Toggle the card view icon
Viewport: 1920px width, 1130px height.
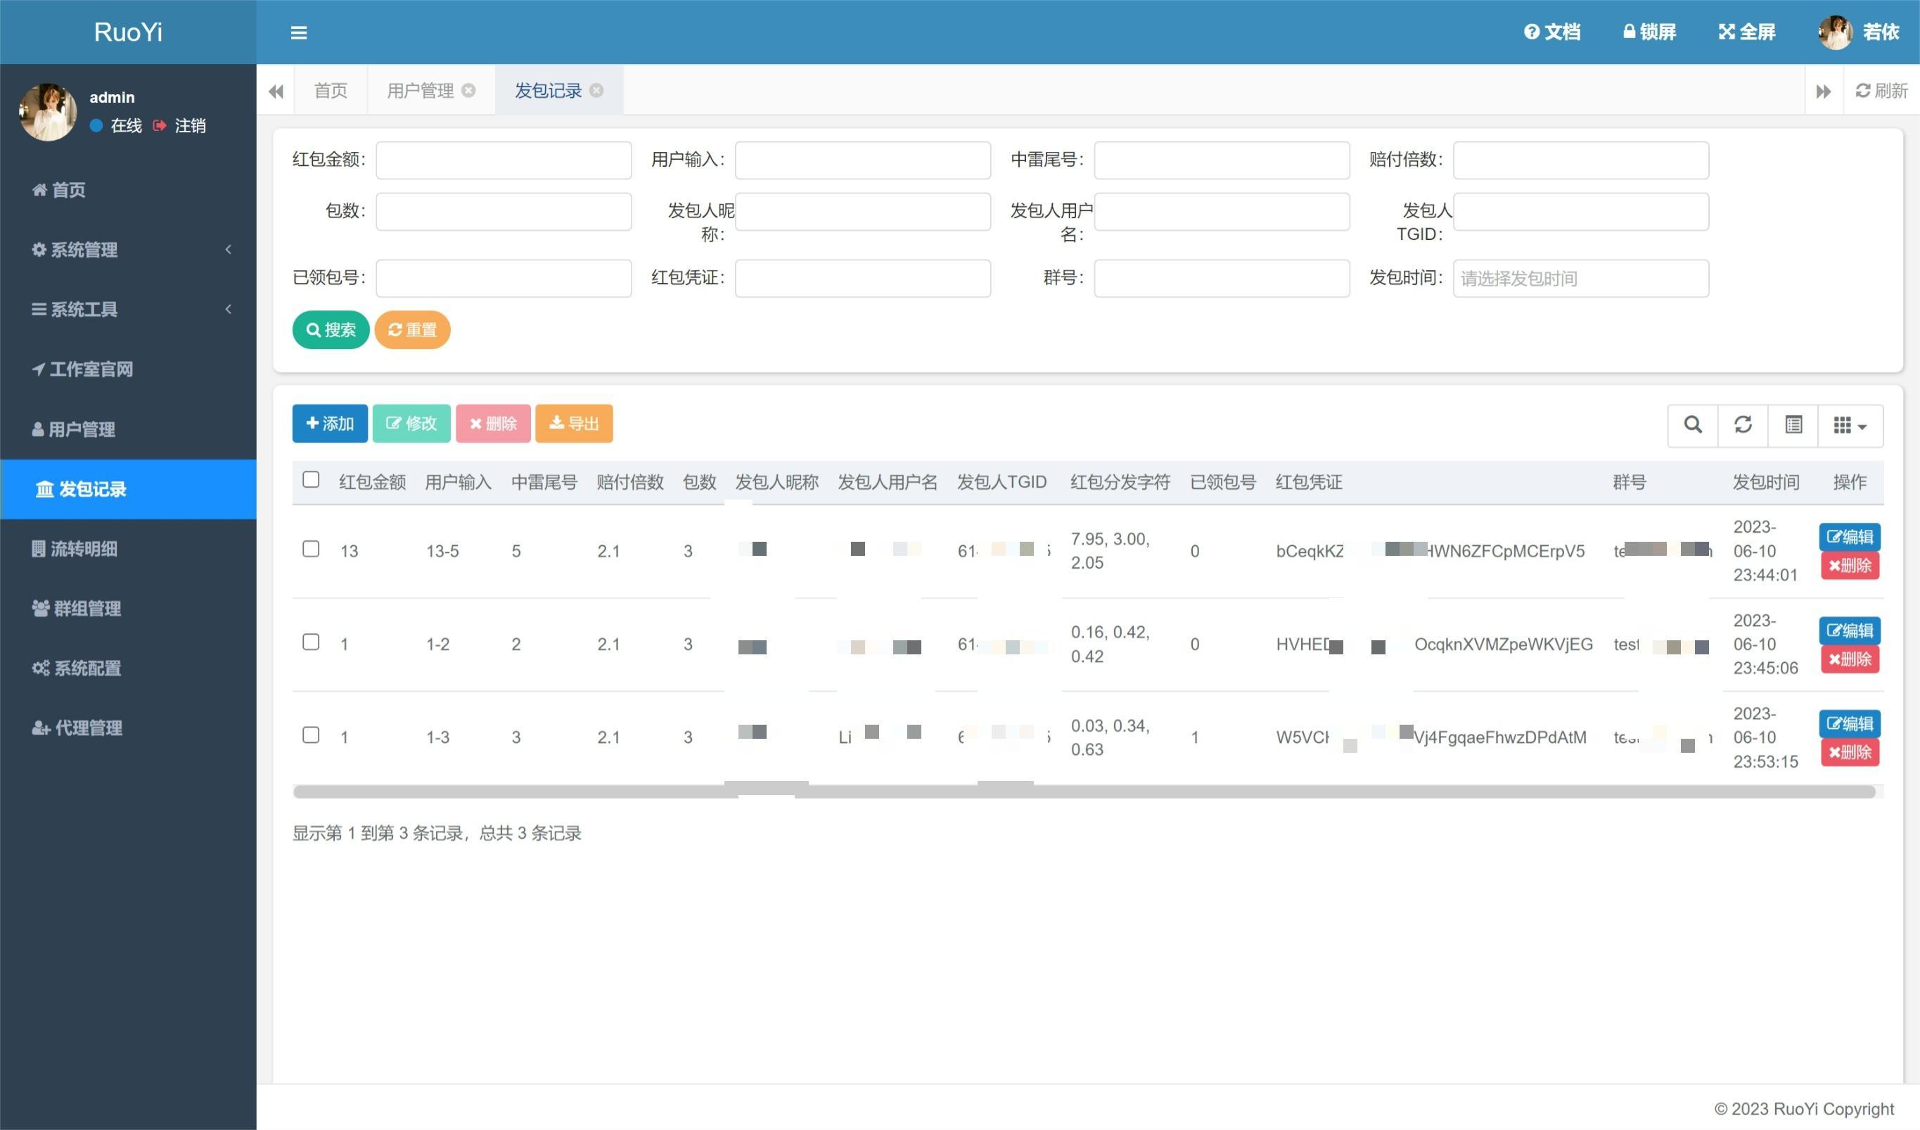tap(1793, 425)
